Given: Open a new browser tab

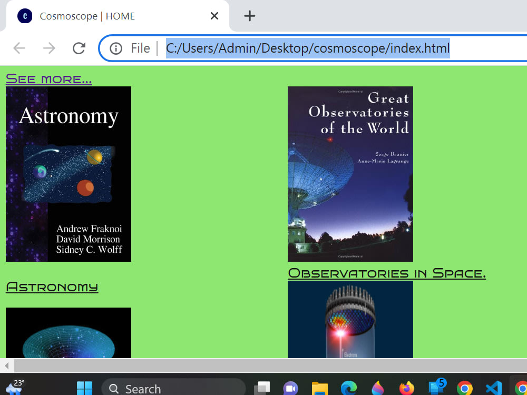Looking at the screenshot, I should point(249,16).
